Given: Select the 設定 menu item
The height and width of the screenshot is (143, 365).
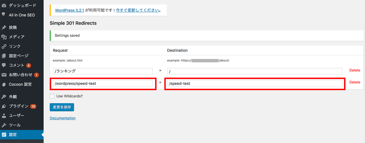Looking at the screenshot, I should coord(22,134).
